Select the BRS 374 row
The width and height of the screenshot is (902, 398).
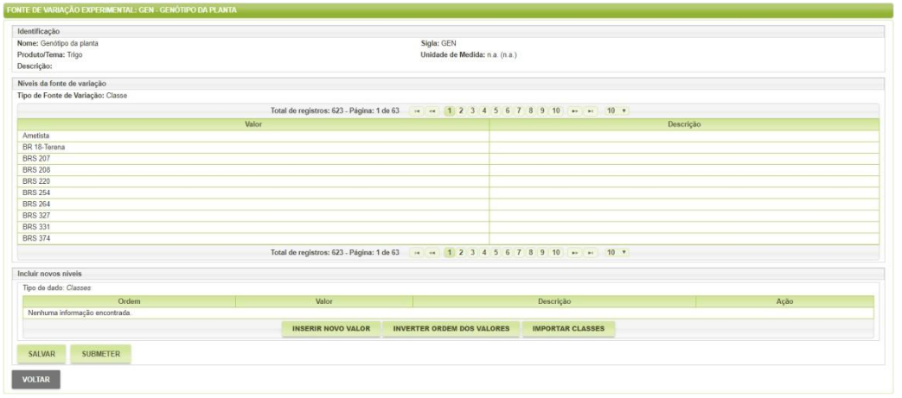click(448, 238)
